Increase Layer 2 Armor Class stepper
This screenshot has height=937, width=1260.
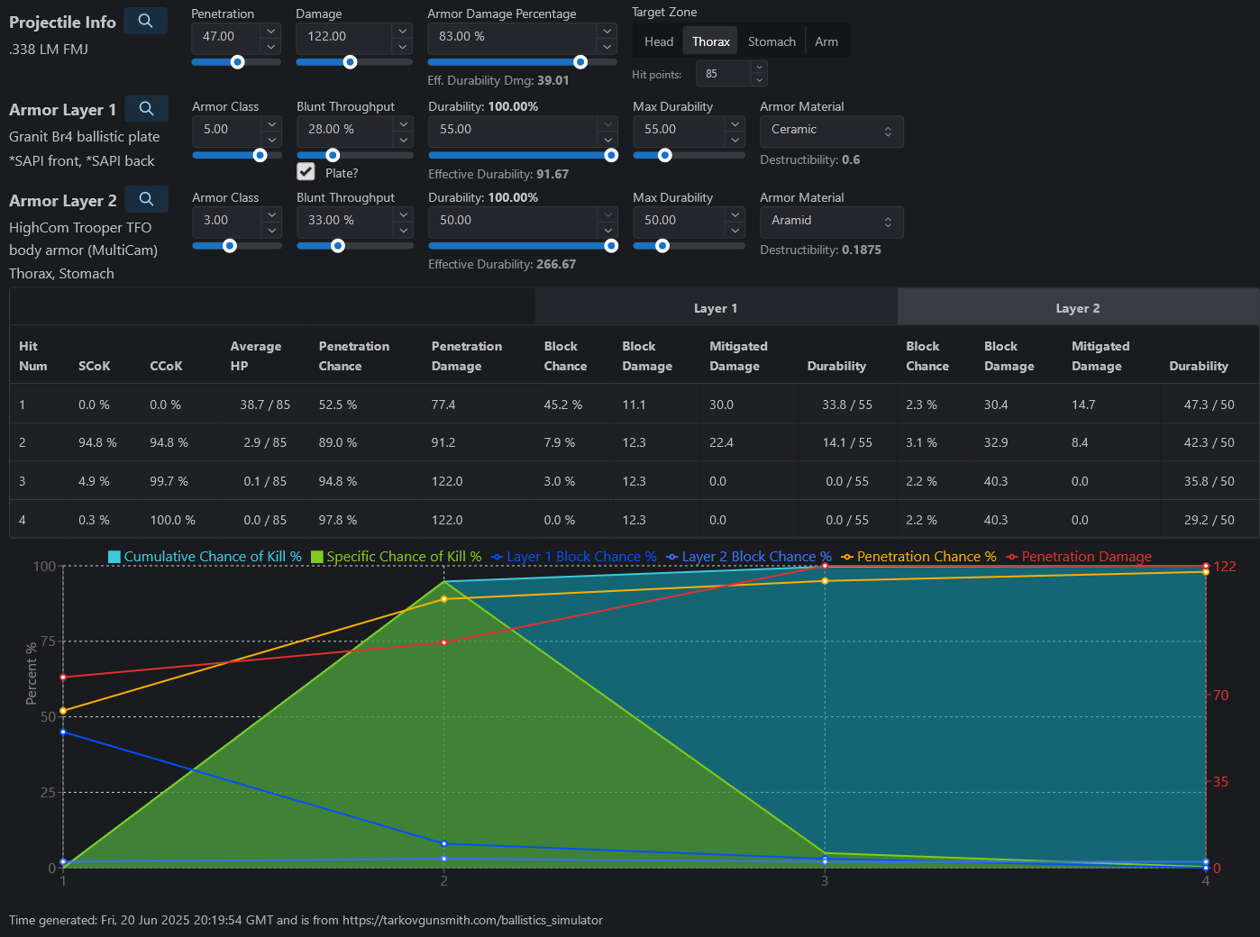tap(272, 214)
